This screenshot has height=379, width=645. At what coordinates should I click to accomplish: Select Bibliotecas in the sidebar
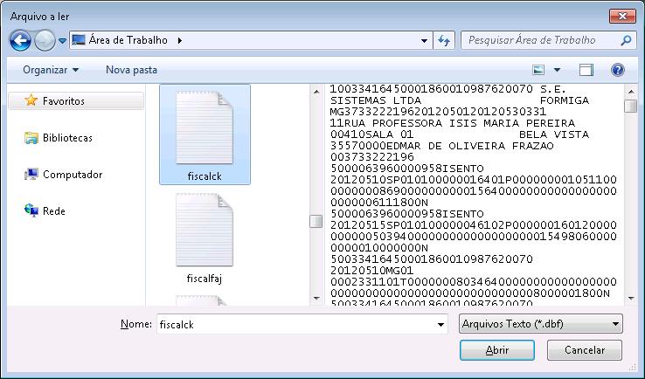click(x=66, y=138)
